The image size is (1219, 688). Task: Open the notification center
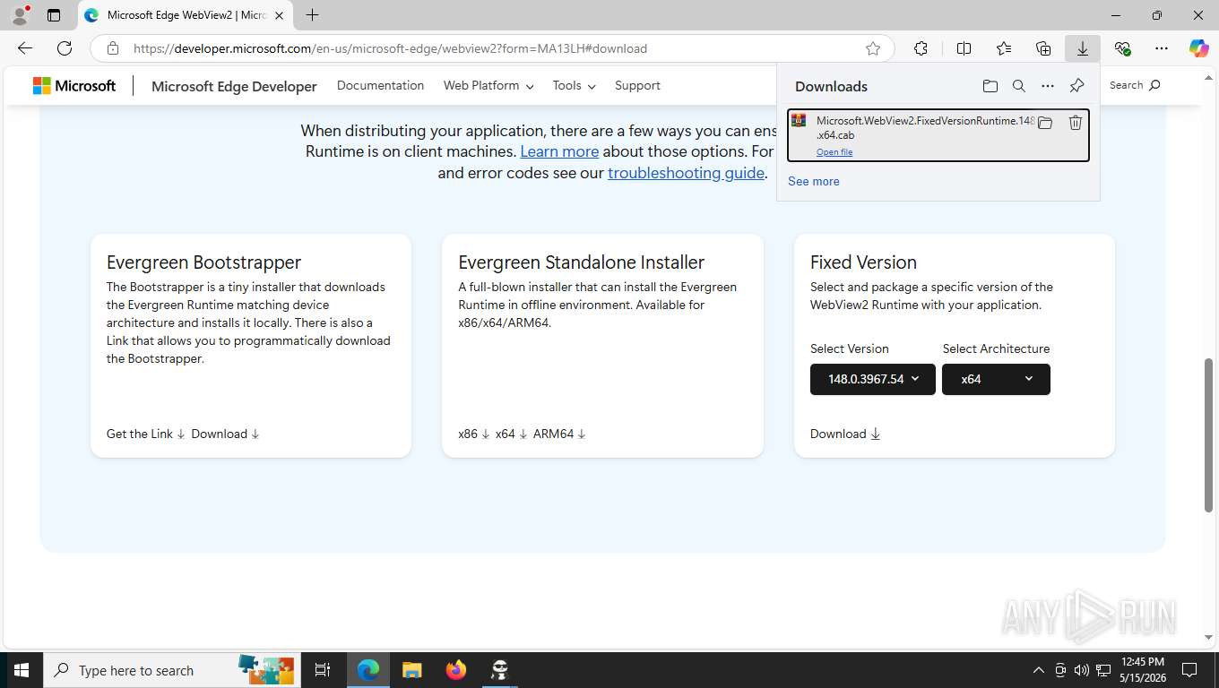(x=1189, y=670)
